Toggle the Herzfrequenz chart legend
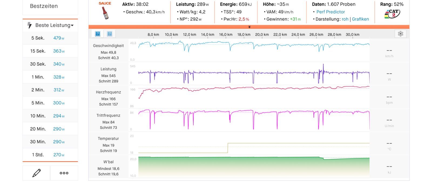This screenshot has height=182, width=432. (108, 92)
